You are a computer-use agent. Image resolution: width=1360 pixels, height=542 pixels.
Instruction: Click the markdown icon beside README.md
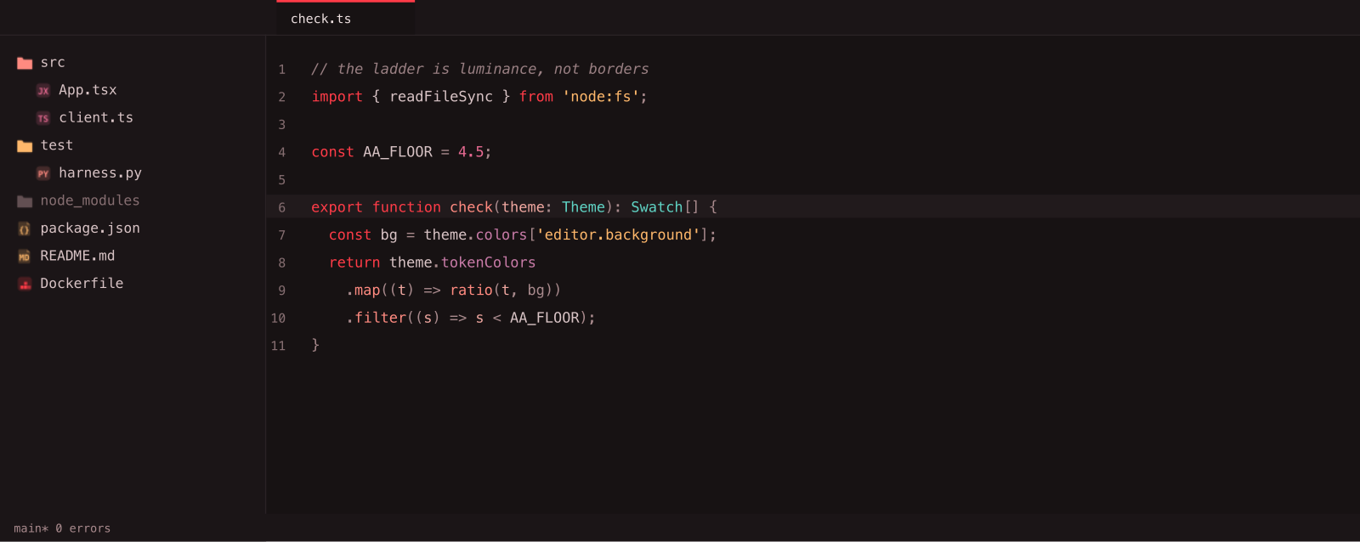point(25,257)
